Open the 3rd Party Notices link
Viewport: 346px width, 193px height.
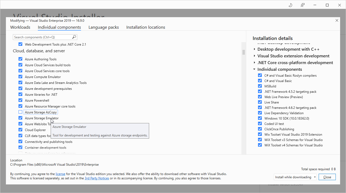97,178
